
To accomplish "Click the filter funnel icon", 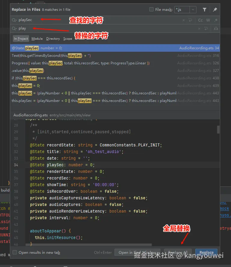I will tap(205, 10).
